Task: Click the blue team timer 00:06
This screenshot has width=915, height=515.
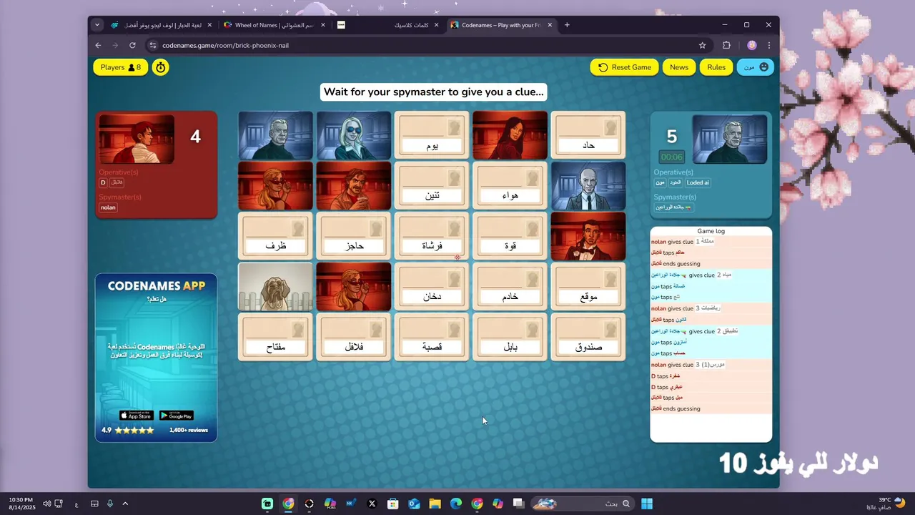Action: (672, 157)
